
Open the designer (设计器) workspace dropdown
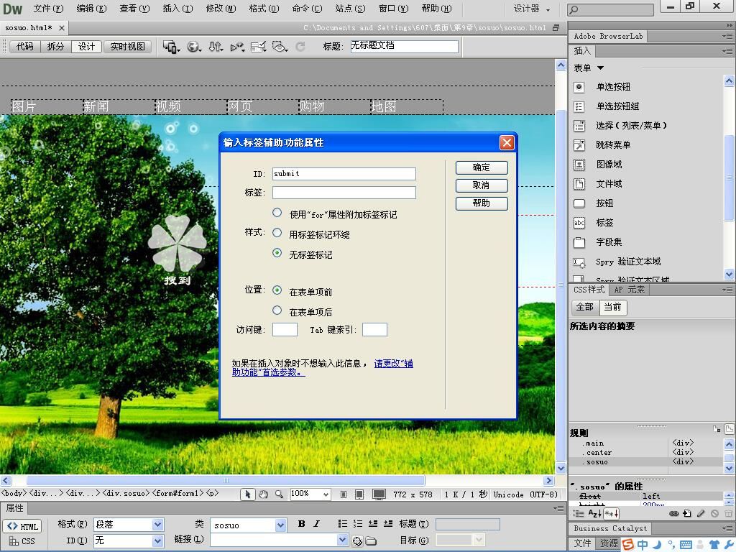532,9
